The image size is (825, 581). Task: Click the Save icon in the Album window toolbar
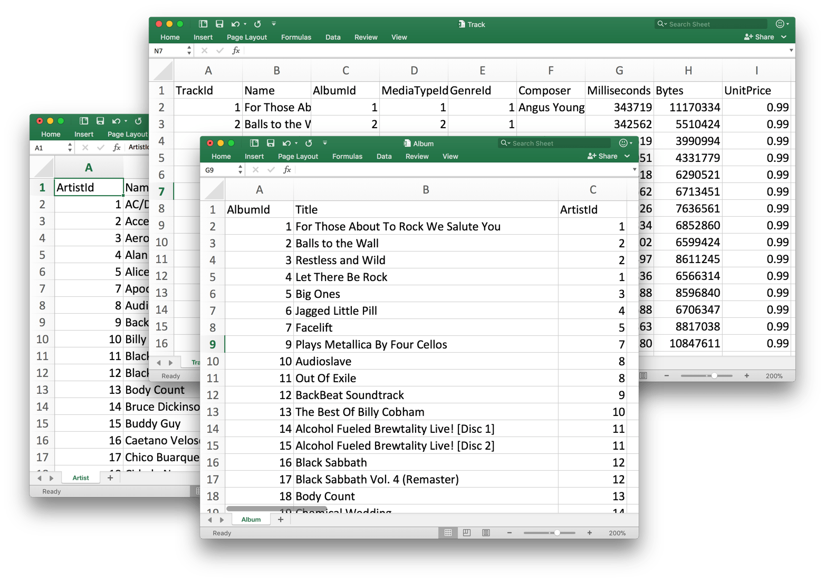[271, 143]
